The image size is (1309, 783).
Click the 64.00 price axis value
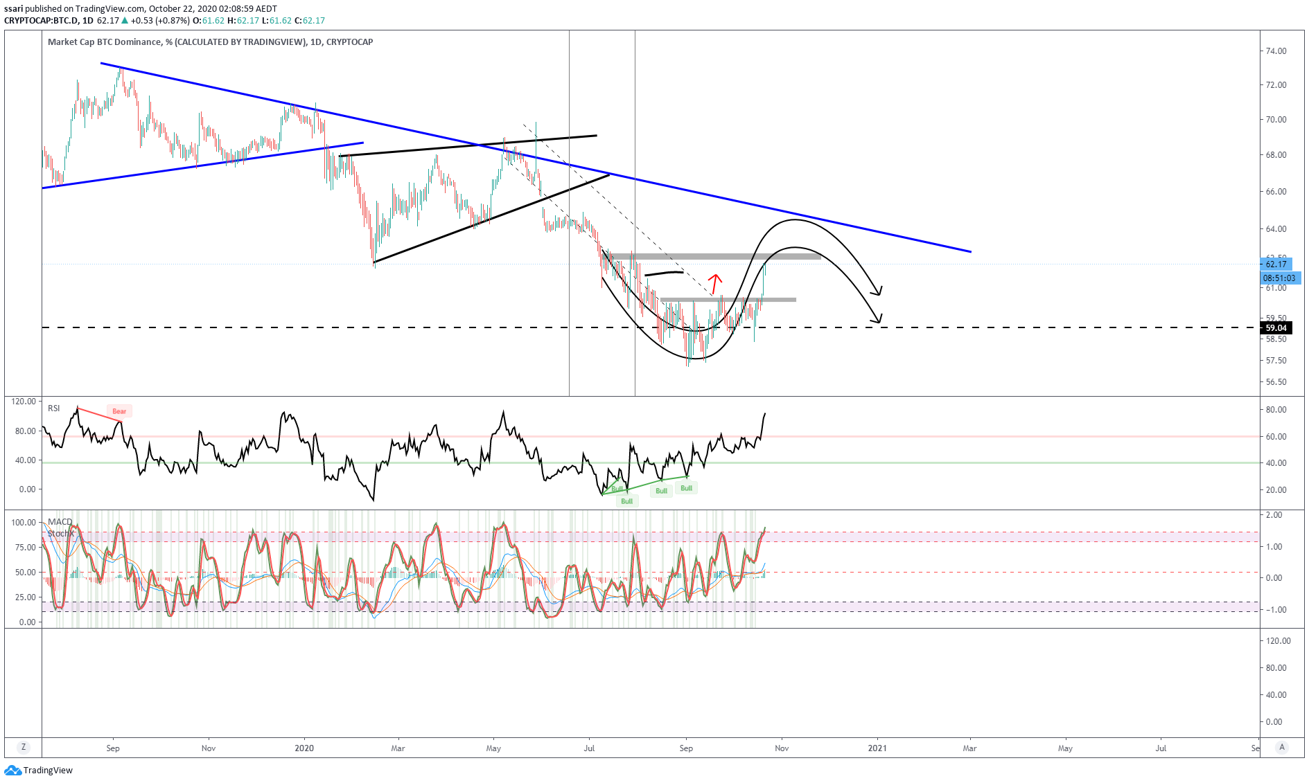[x=1276, y=228]
